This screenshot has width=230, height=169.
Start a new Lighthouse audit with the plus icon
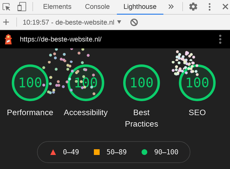click(6, 22)
